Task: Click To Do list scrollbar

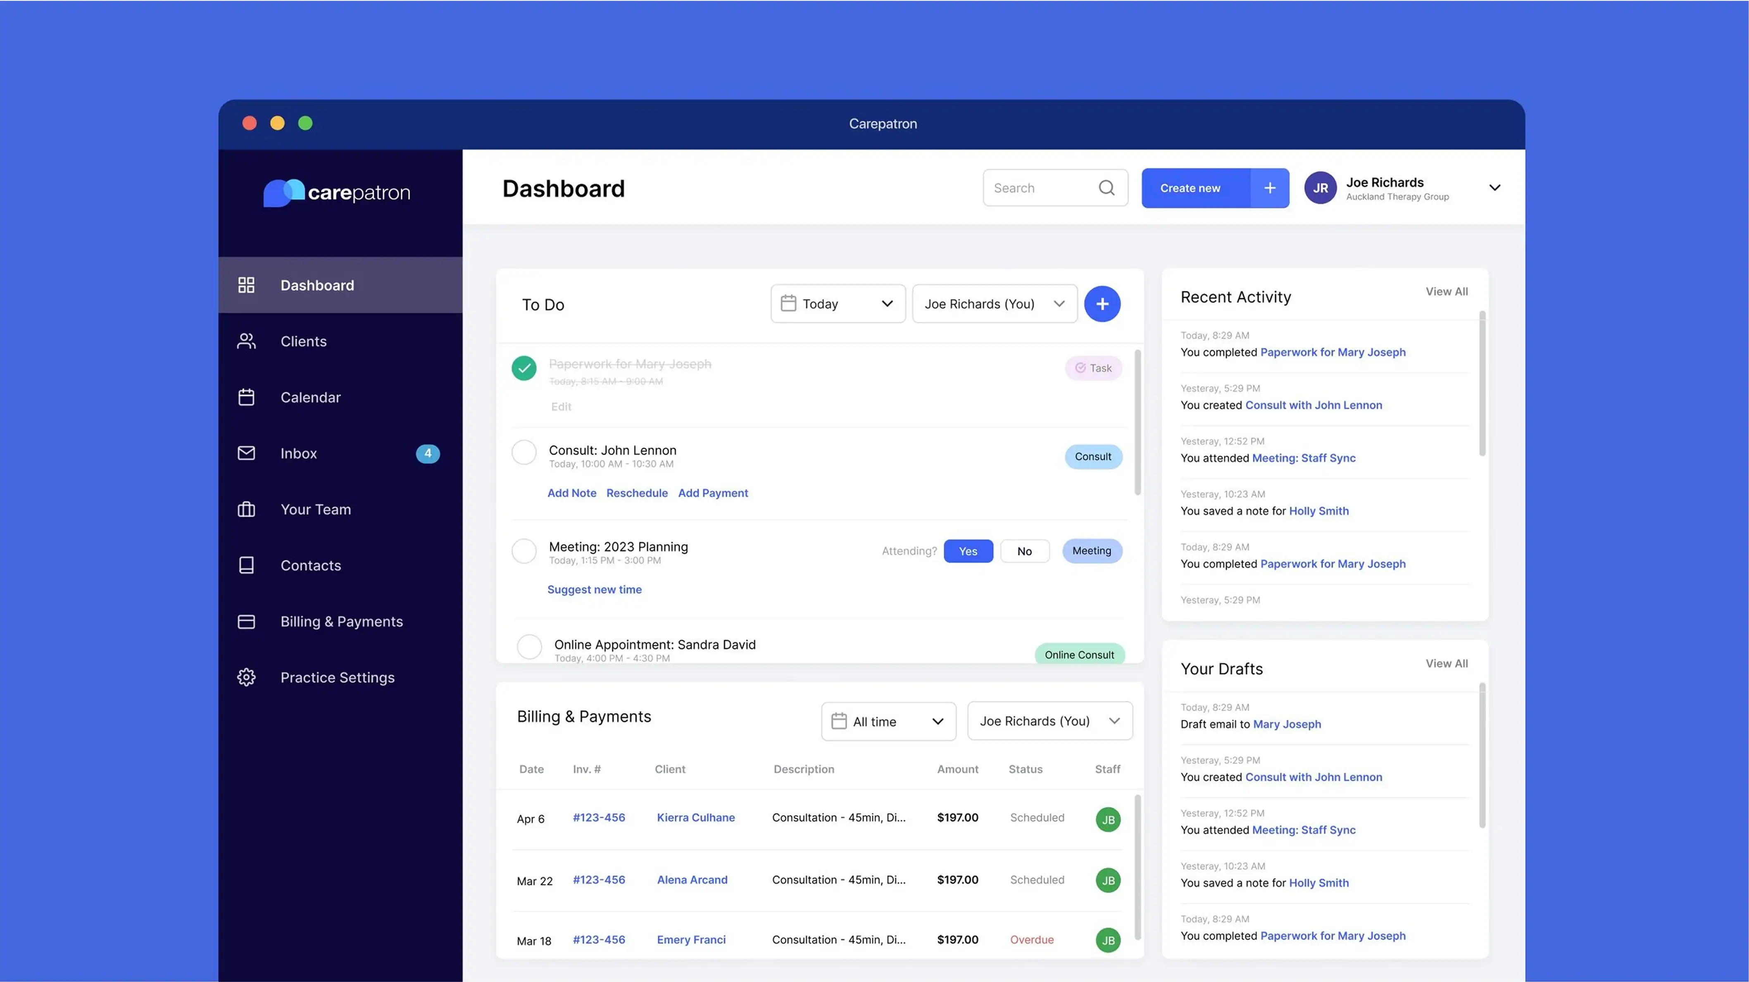Action: click(x=1137, y=422)
